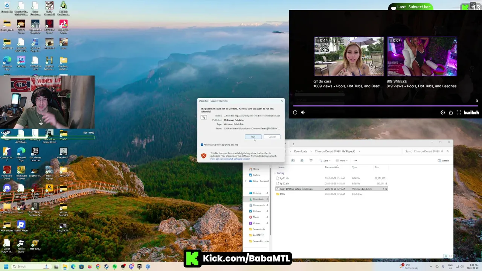This screenshot has height=271, width=482.
Task: Select fg-01.bin file
Action: click(x=284, y=178)
